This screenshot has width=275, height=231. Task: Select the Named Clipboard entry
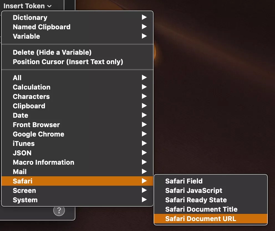coord(42,27)
